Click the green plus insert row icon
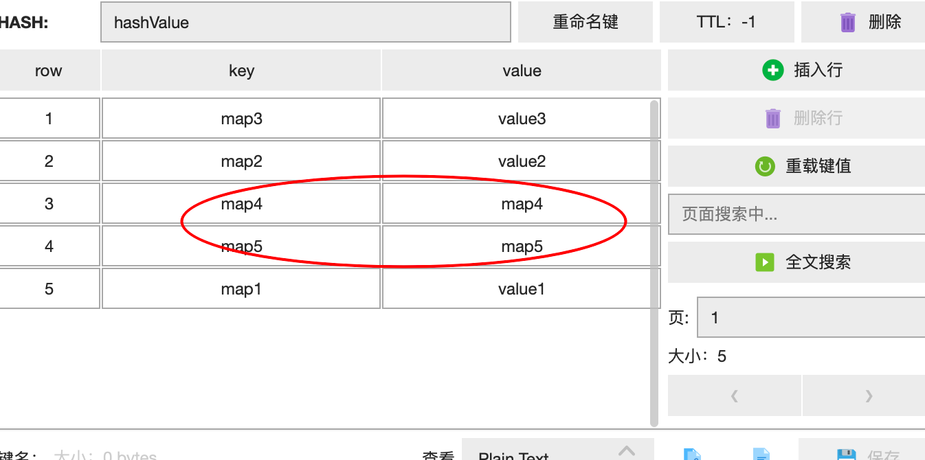The height and width of the screenshot is (460, 925). pyautogui.click(x=772, y=70)
